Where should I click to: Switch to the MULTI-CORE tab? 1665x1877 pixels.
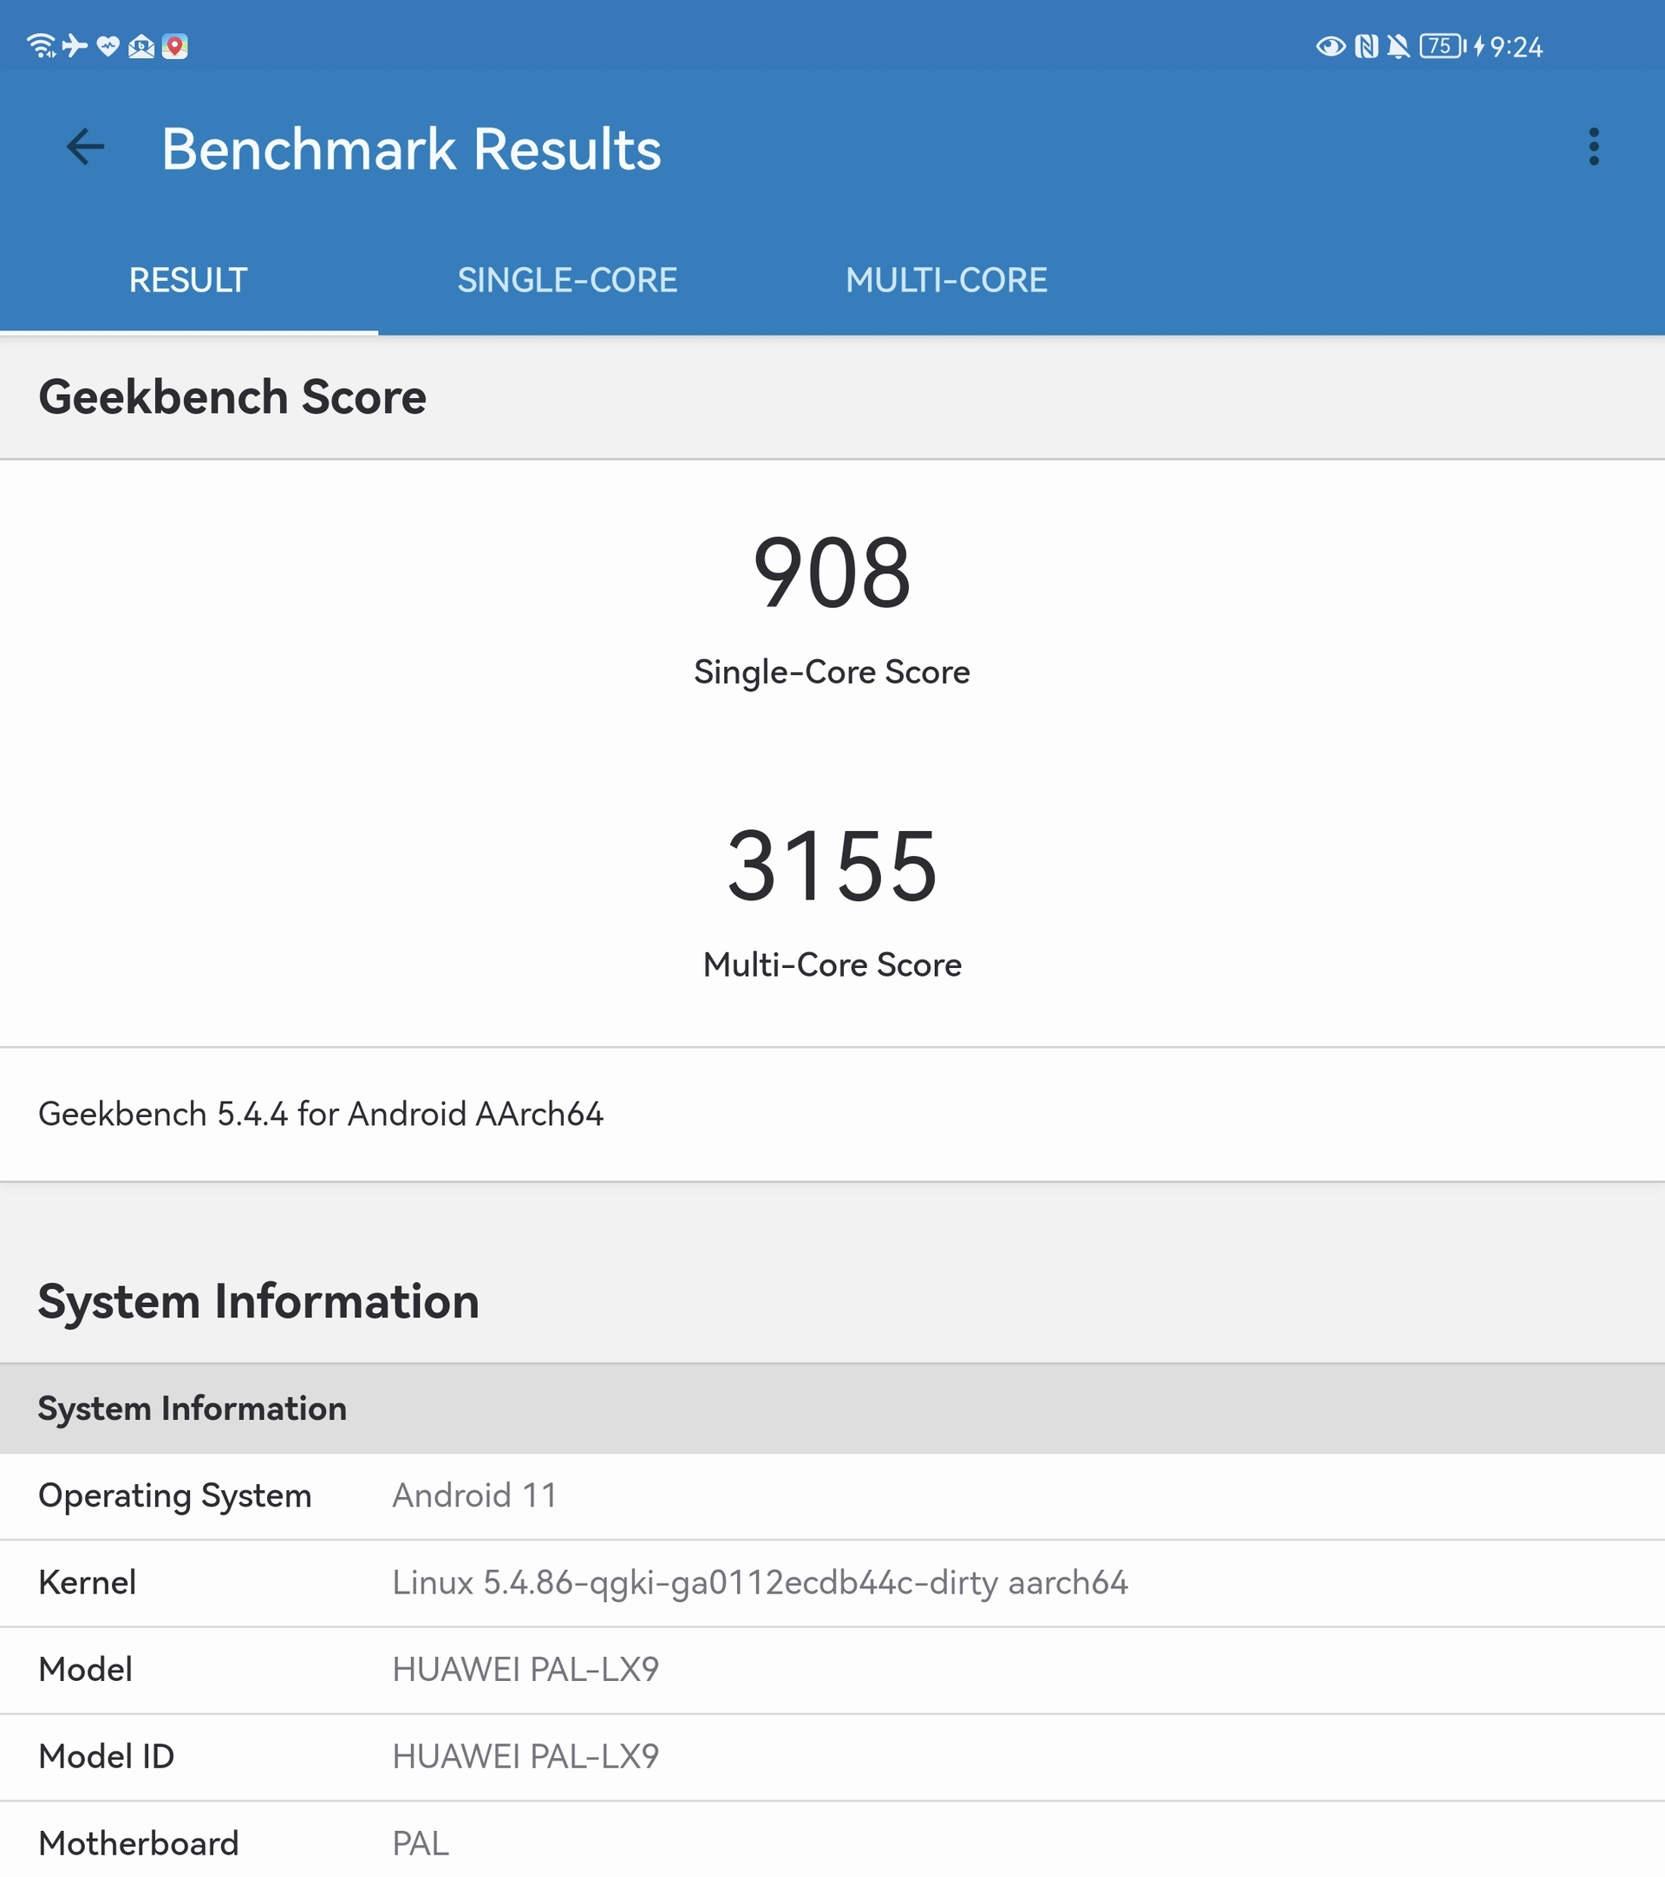click(x=946, y=280)
